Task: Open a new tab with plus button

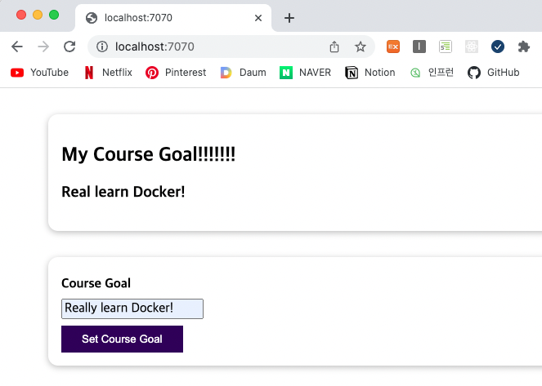Action: point(289,18)
